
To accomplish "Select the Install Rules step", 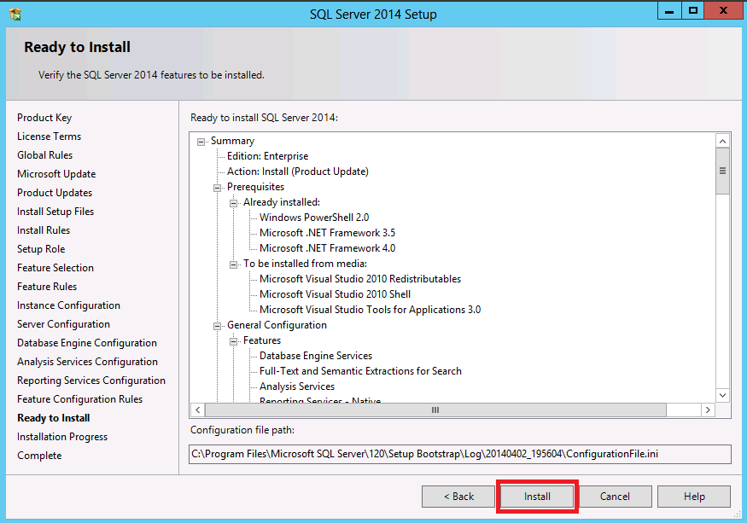I will (44, 230).
